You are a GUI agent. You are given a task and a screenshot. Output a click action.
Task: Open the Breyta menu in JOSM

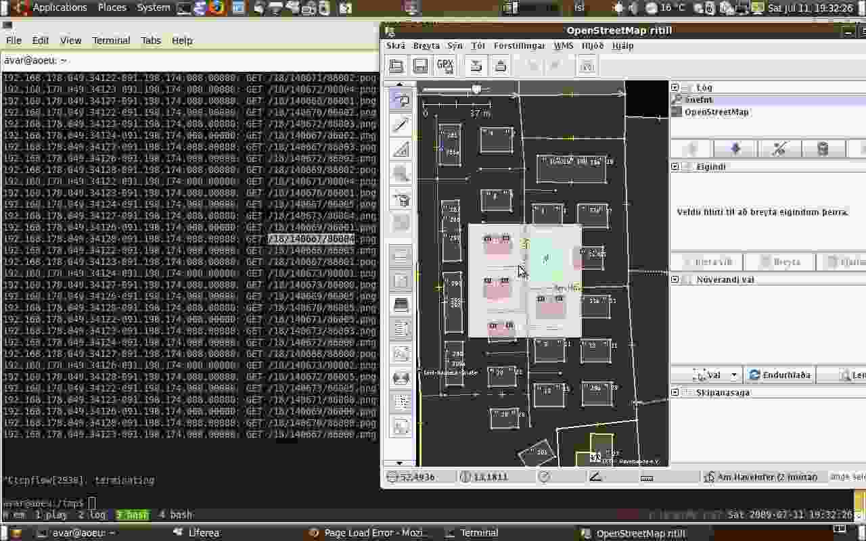[426, 46]
